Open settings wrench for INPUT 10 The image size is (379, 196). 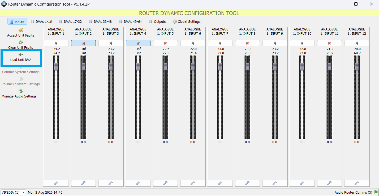[302, 183]
